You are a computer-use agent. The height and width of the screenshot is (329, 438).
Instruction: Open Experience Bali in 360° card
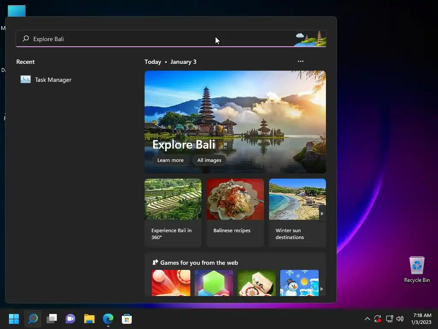[x=173, y=212]
